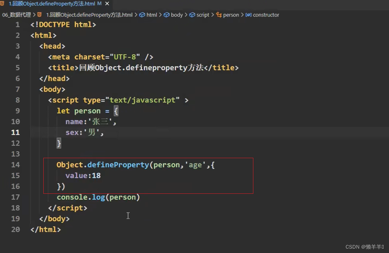Click the M modified indicator on tab
Screen dimensions: 389x253
pyautogui.click(x=99, y=4)
